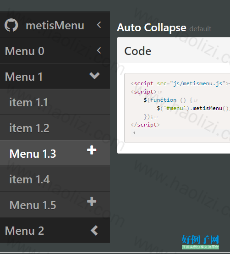Select the Menu 2 label
Viewport: 230px width, 254px height.
[x=24, y=231]
